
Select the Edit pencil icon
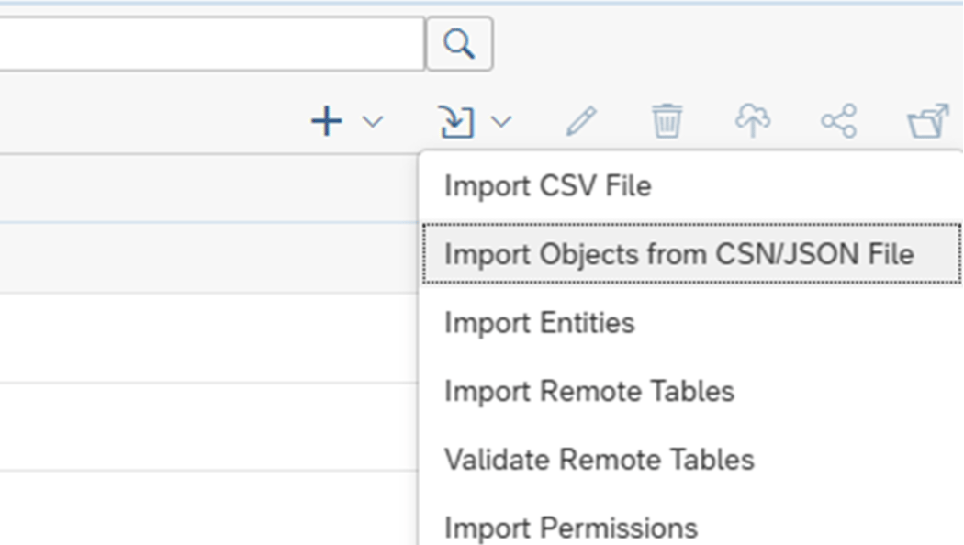(x=582, y=119)
